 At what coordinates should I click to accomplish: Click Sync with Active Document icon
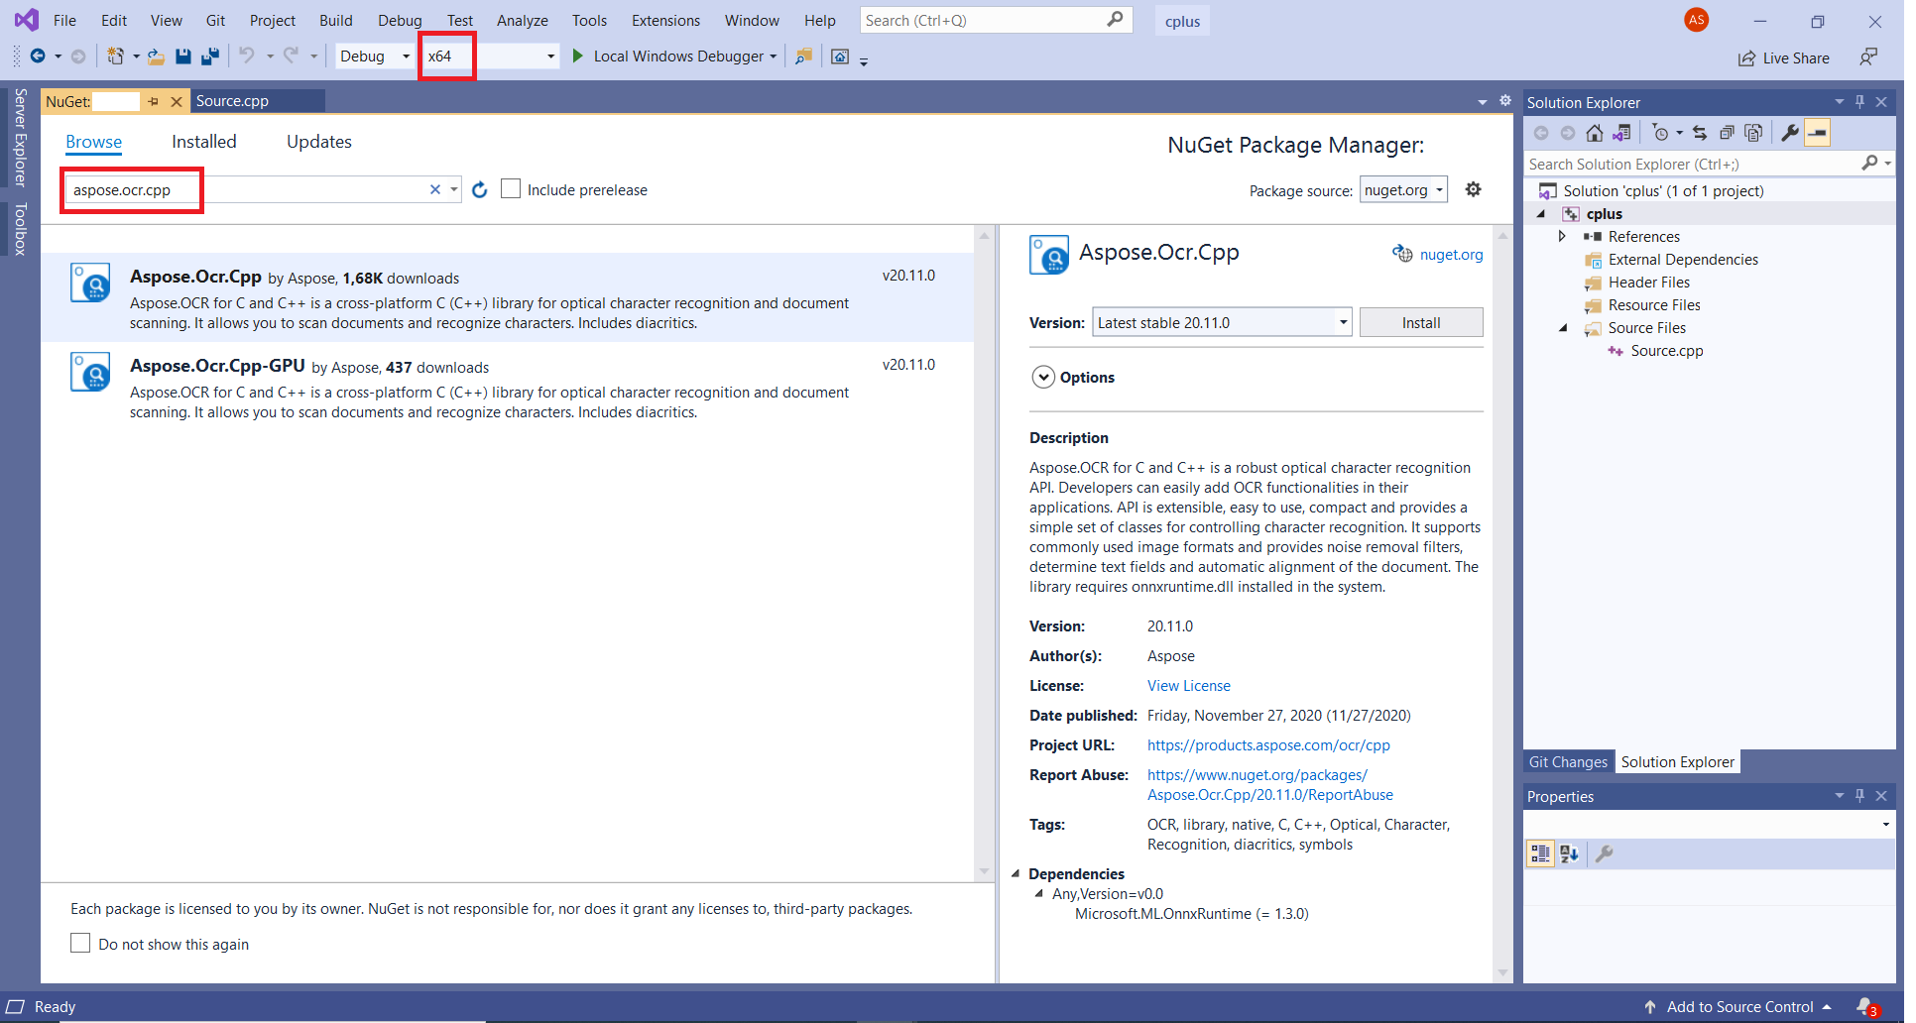pyautogui.click(x=1700, y=133)
